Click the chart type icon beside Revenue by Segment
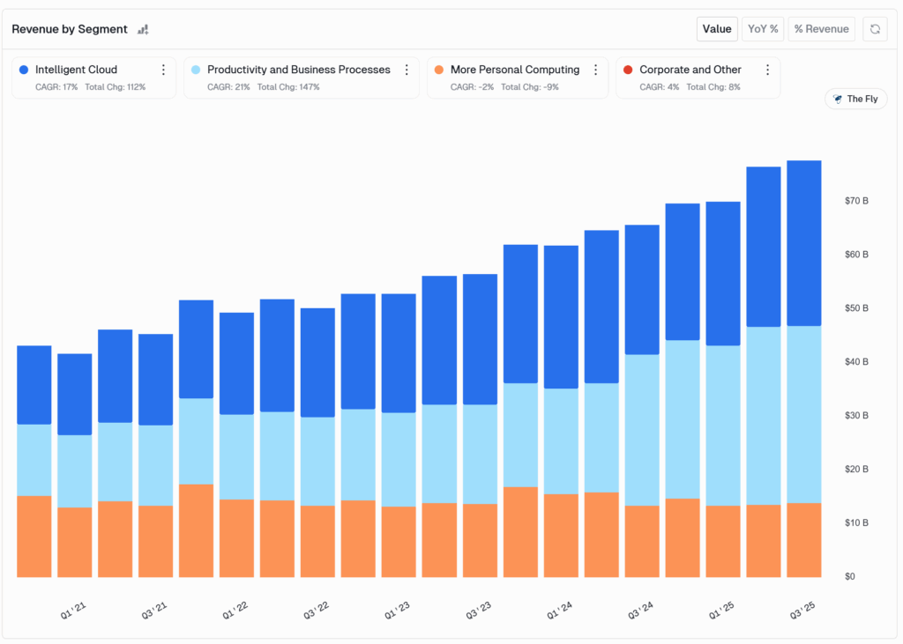This screenshot has width=903, height=644. tap(143, 29)
